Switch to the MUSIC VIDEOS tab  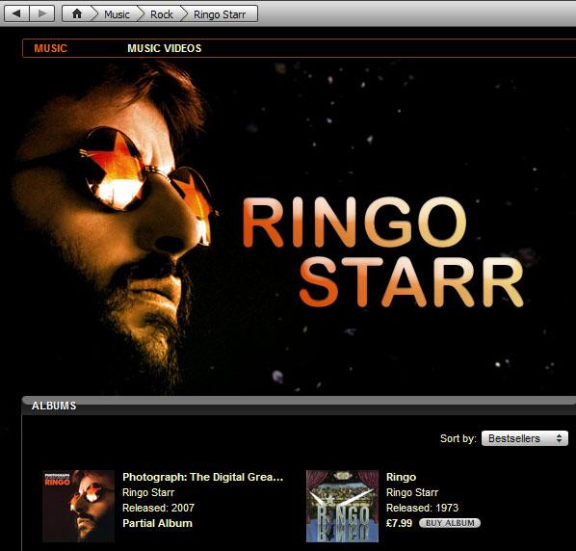point(164,48)
